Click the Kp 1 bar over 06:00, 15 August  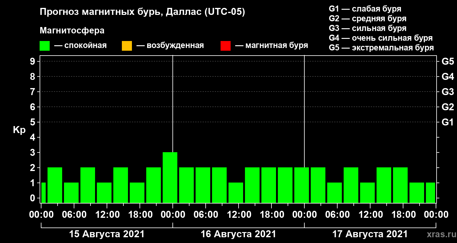(x=71, y=193)
